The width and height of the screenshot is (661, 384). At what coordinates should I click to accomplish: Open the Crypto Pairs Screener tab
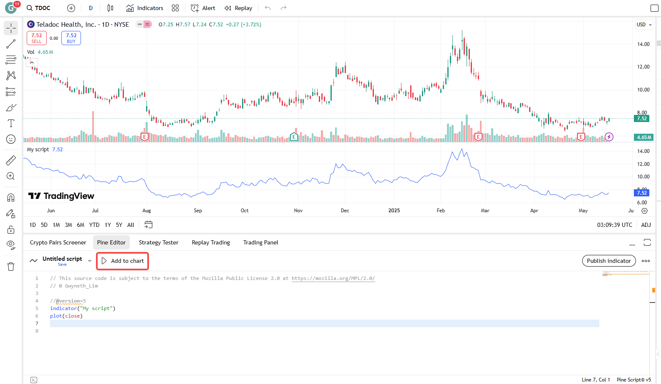[x=58, y=242]
